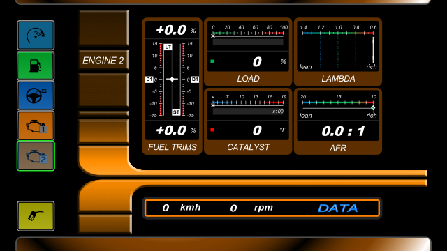Screen dimensions: 447x251
Task: Select the green fuel pump tile
Action: click(36, 66)
